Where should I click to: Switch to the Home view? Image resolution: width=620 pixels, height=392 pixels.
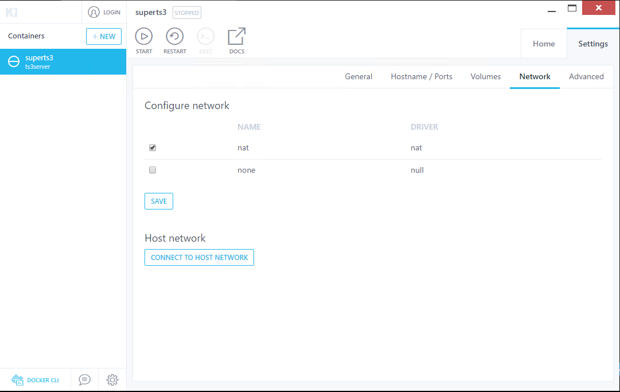coord(544,44)
